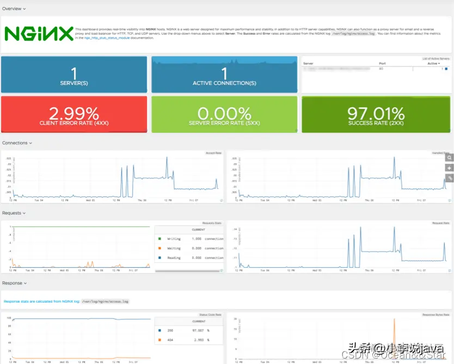Screen dimensions: 454x364
Task: Click the Response Bytes Rate chart title
Action: 435,314
